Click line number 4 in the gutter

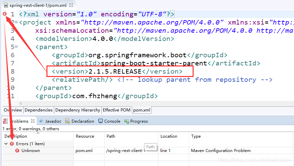tap(12, 39)
